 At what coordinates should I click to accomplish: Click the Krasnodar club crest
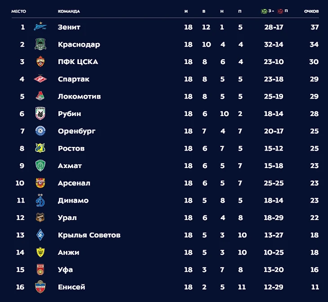(40, 44)
